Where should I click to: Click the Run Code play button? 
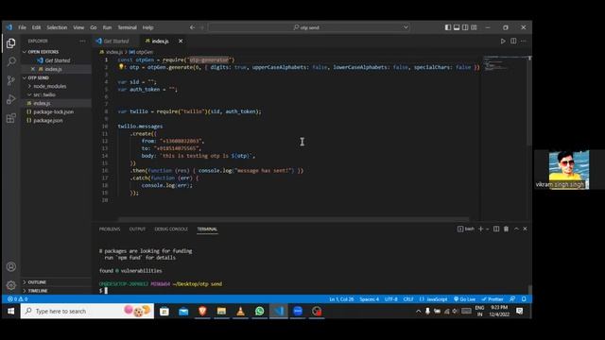pos(503,41)
